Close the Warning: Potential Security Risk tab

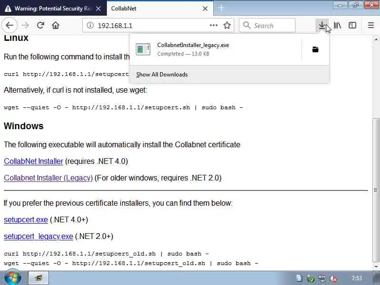[x=98, y=9]
